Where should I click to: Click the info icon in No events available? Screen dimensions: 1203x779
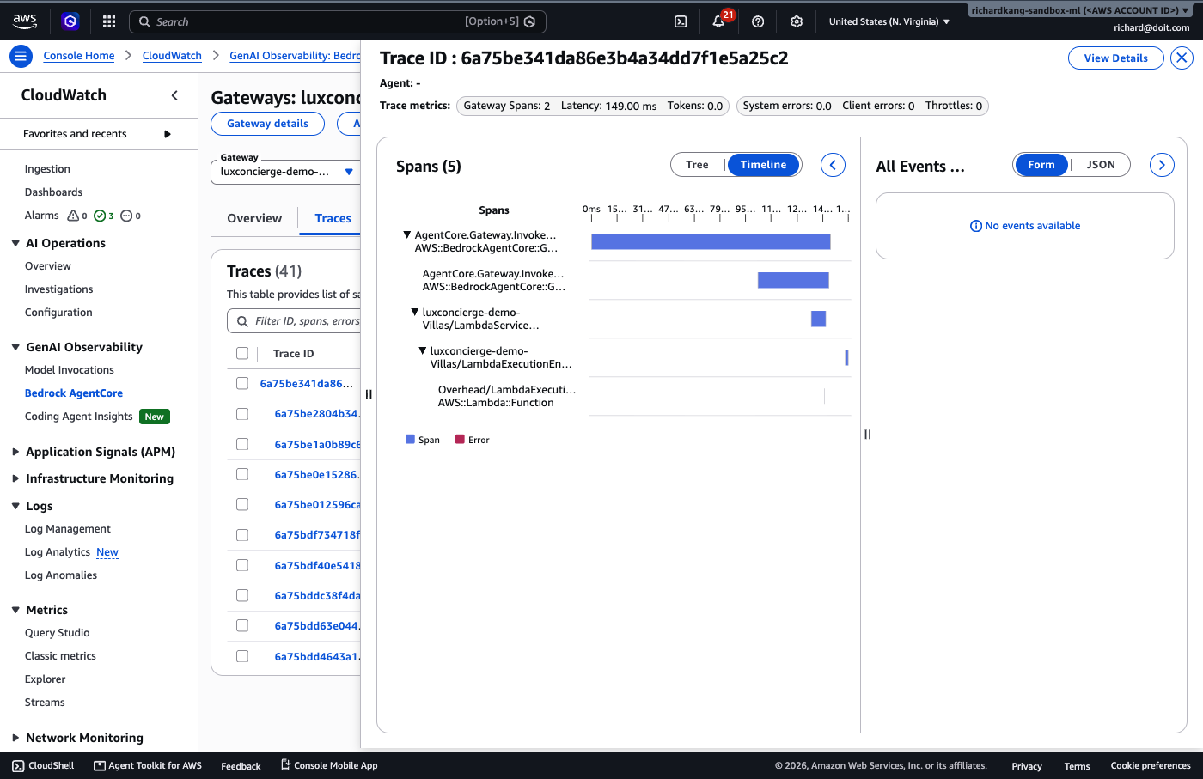(976, 226)
